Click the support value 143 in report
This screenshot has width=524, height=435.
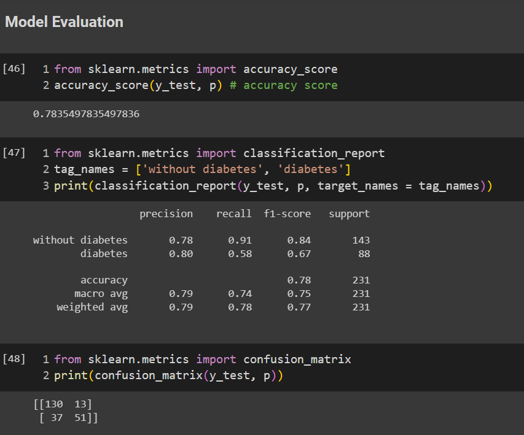(361, 241)
